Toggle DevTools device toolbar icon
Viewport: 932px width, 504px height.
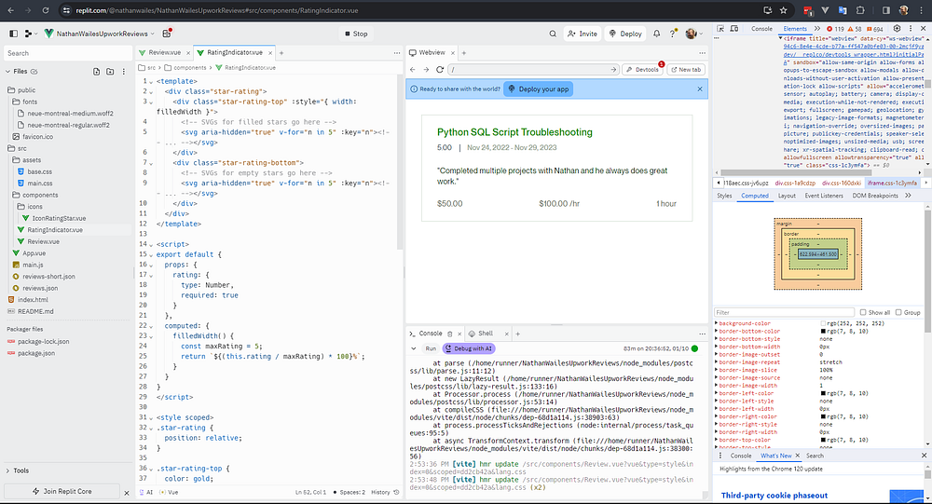click(x=733, y=29)
